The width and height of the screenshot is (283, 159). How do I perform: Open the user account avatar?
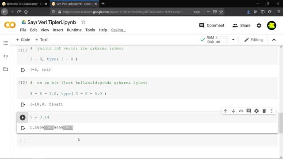coord(272,26)
